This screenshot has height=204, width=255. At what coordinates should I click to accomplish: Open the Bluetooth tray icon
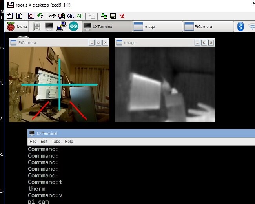click(240, 26)
